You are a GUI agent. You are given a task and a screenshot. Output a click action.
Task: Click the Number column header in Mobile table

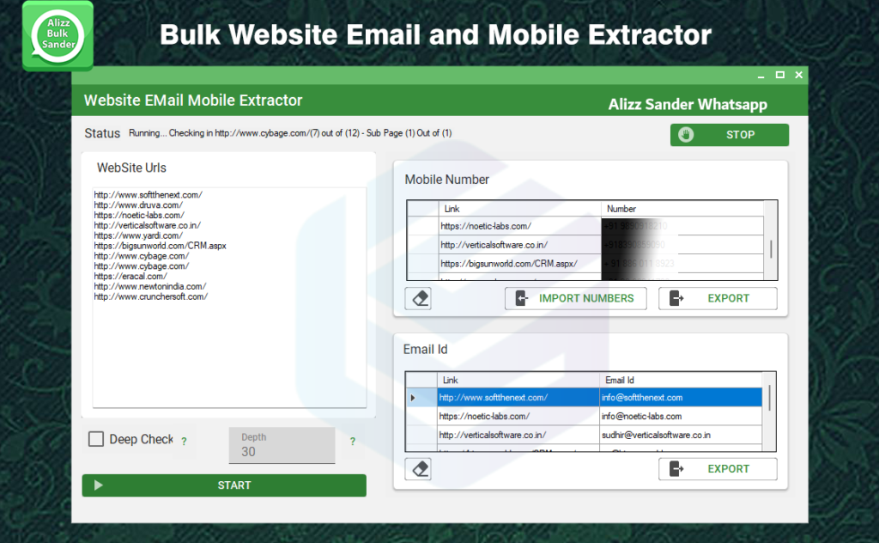(x=682, y=209)
